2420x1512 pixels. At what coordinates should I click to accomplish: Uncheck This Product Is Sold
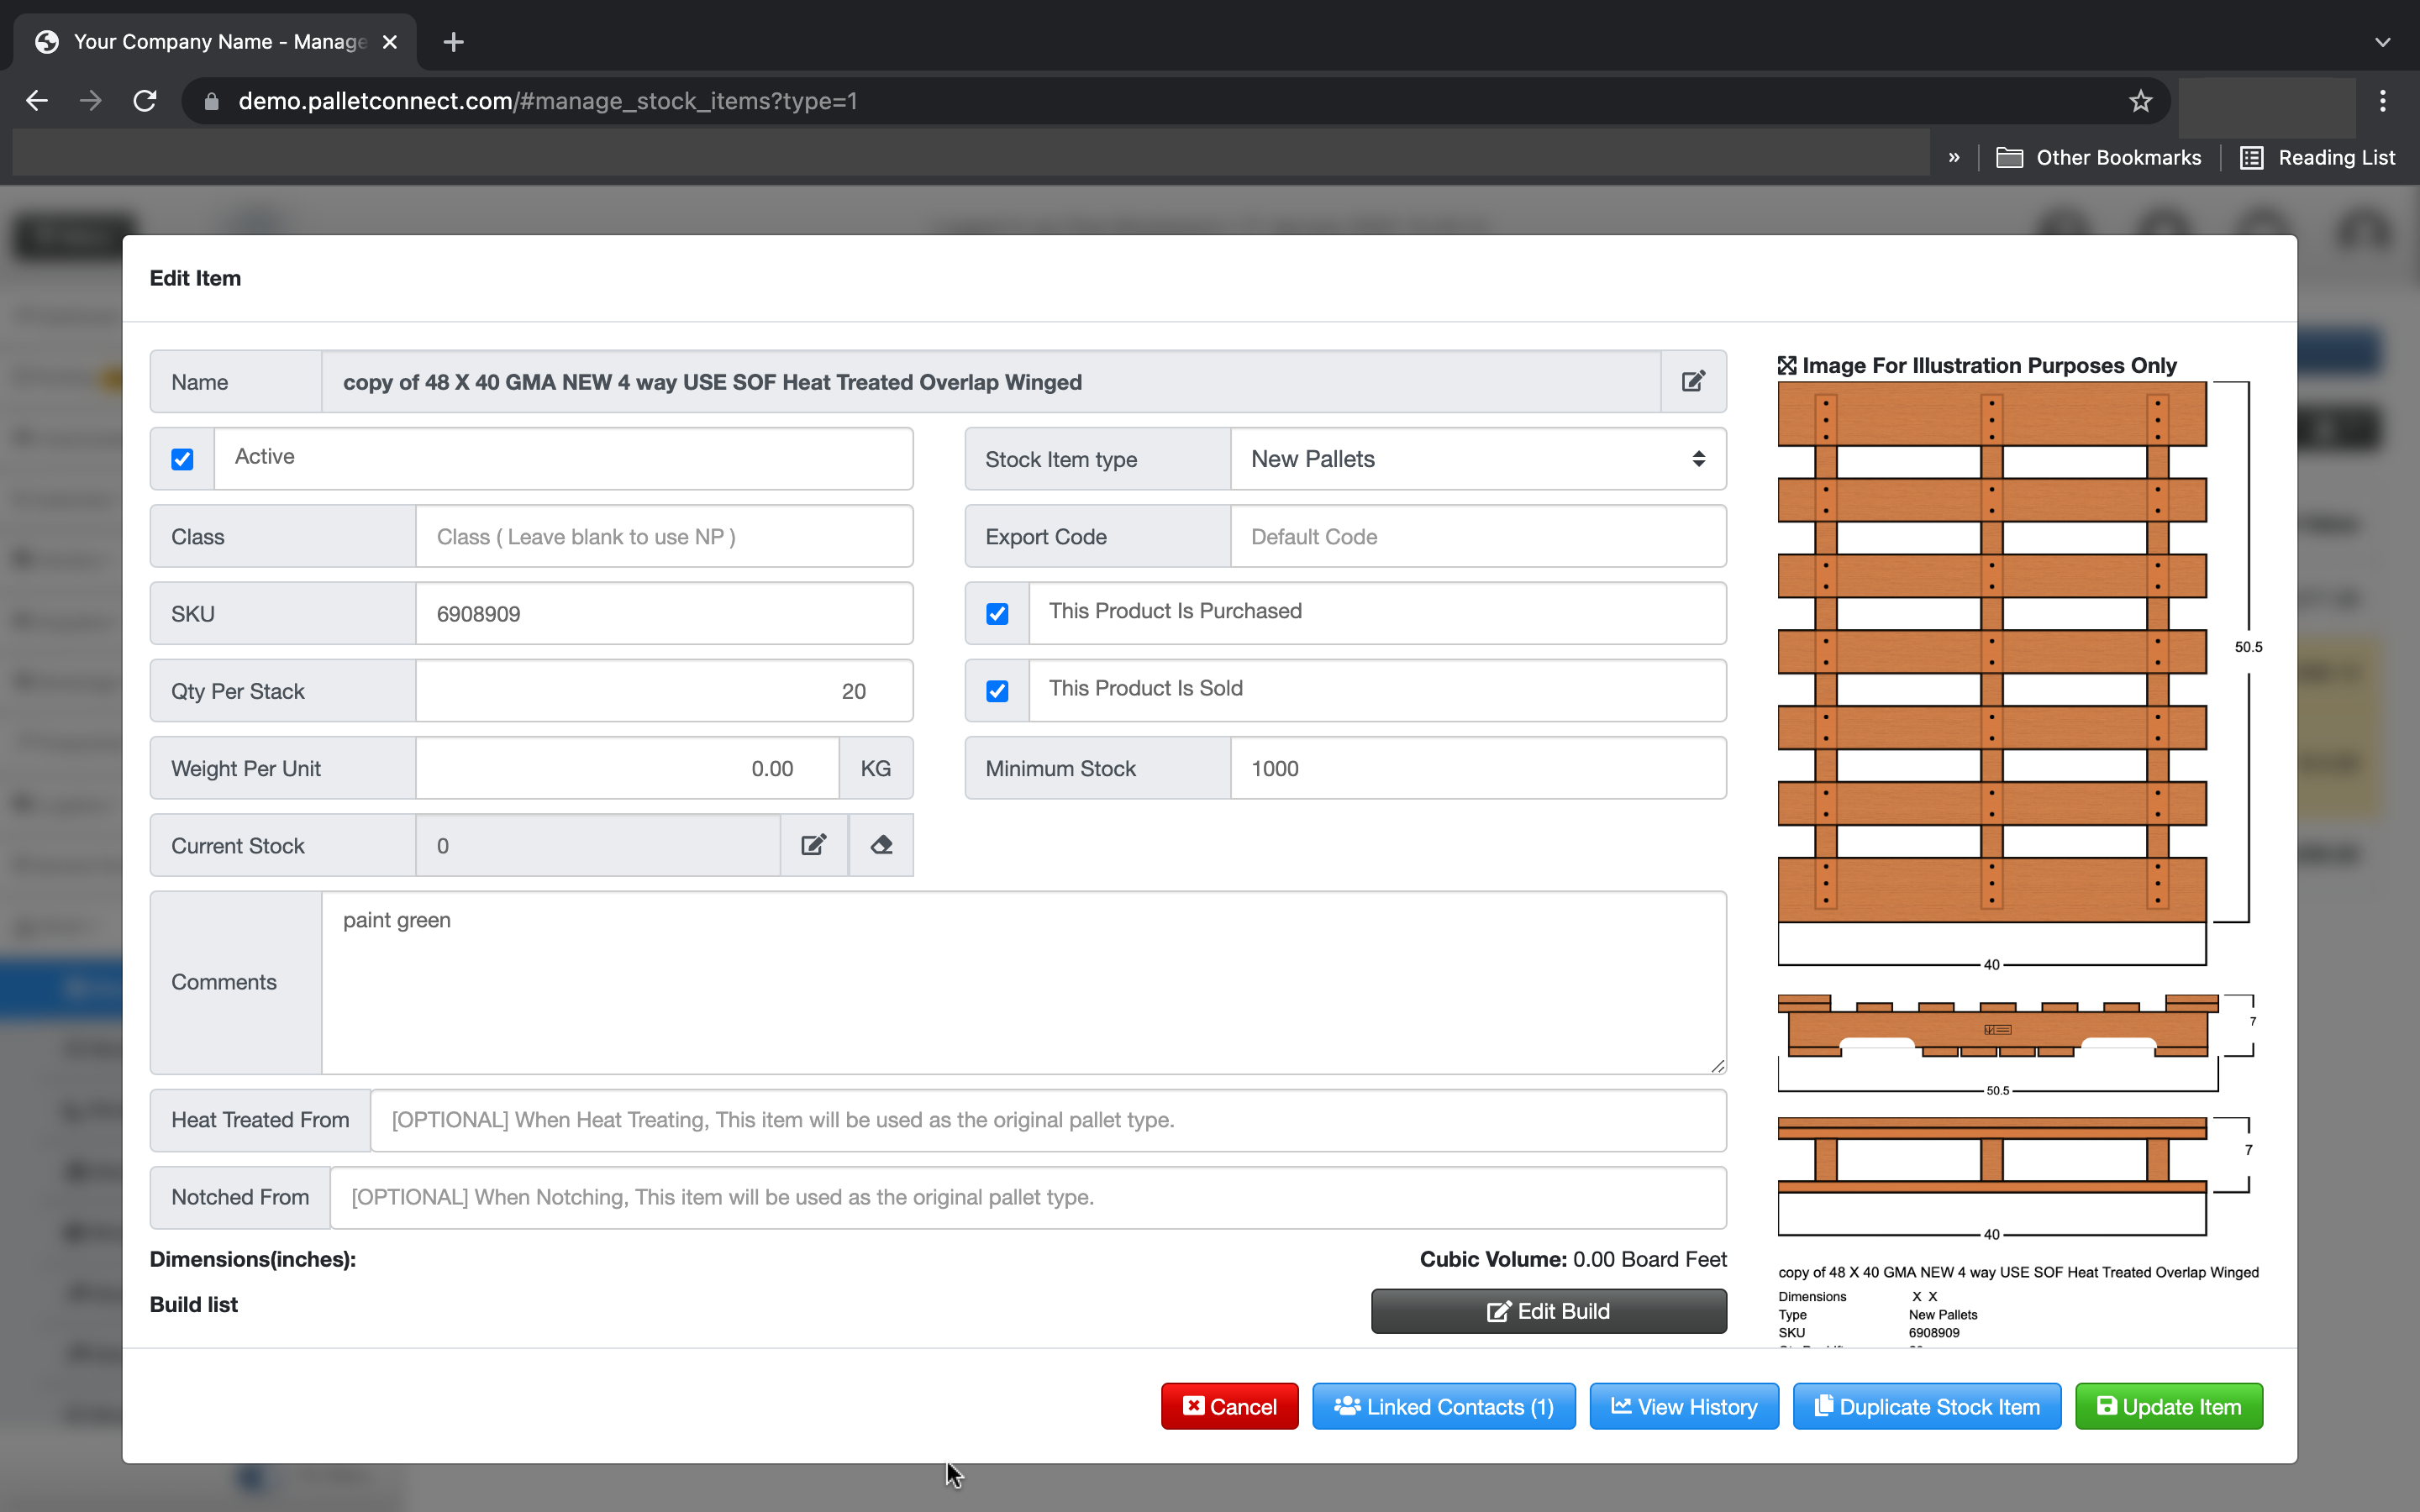click(x=997, y=690)
